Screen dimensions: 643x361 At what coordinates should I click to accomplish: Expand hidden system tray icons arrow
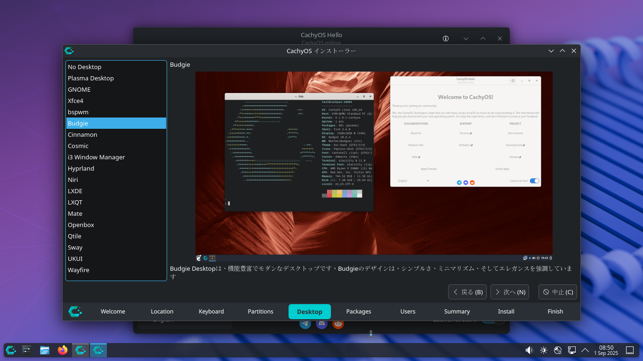[x=585, y=350]
